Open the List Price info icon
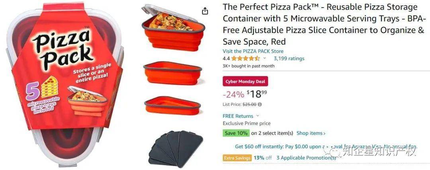 pos(260,104)
